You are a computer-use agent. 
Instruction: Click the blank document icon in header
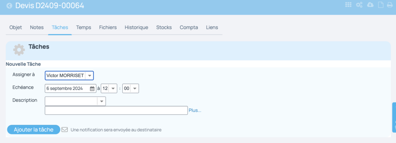click(x=381, y=5)
